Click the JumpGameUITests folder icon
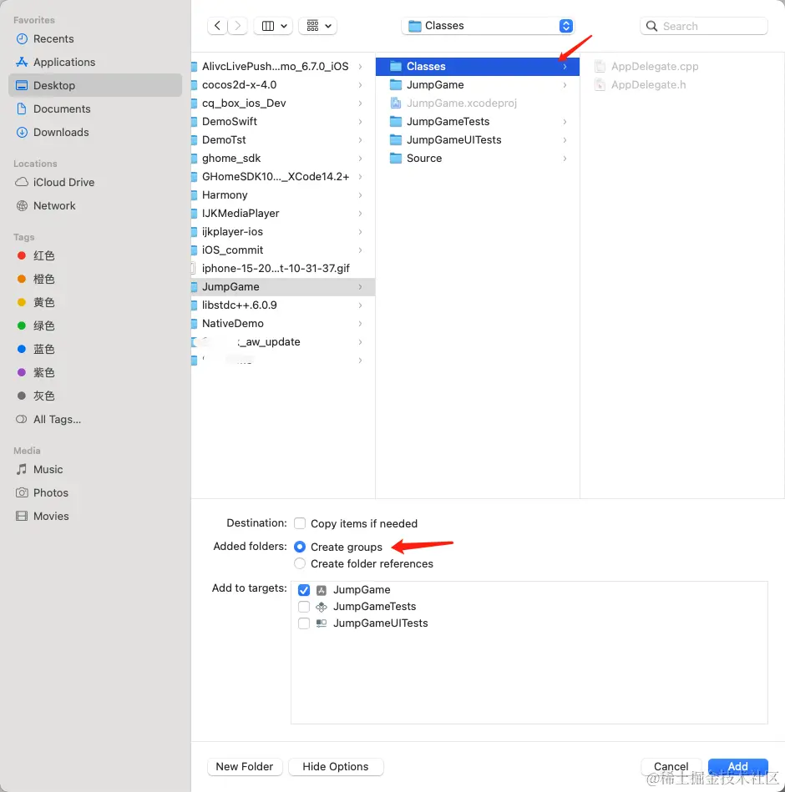Viewport: 785px width, 792px height. pos(396,140)
